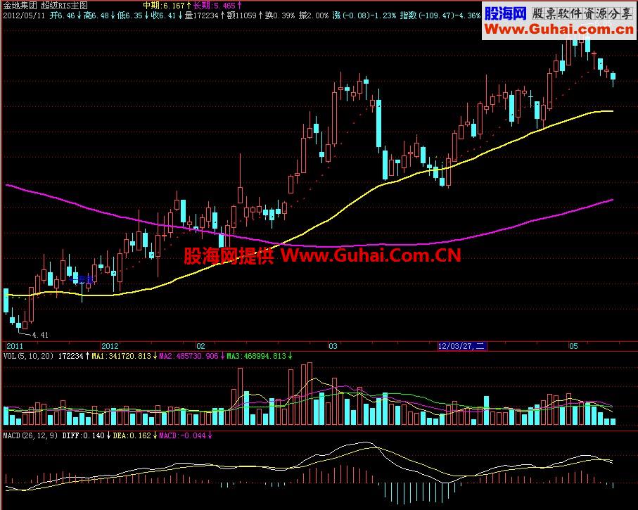Select the 05 month label on time axis
Image resolution: width=638 pixels, height=510 pixels.
tap(573, 346)
